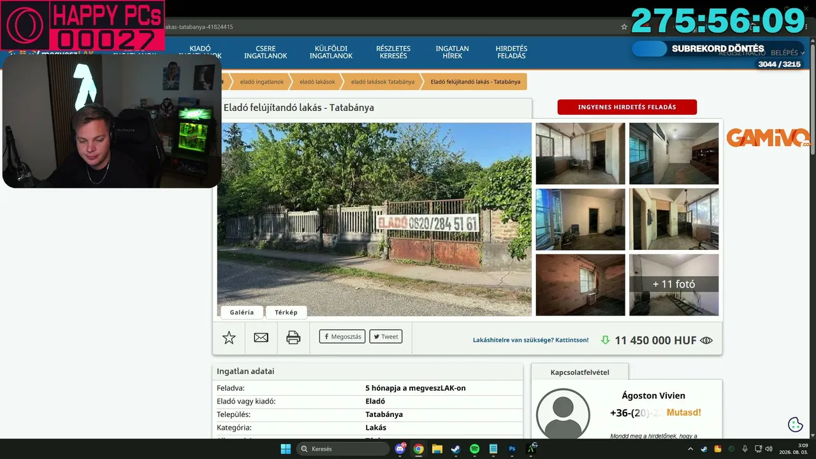This screenshot has width=816, height=459.
Task: Switch to the Térkép tab
Action: (x=286, y=312)
